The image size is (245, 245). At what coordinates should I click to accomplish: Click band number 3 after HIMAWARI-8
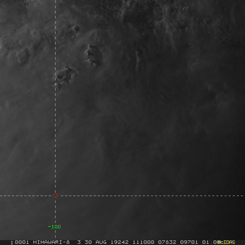[x=79, y=242]
